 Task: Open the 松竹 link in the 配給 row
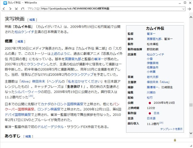(x=150, y=98)
